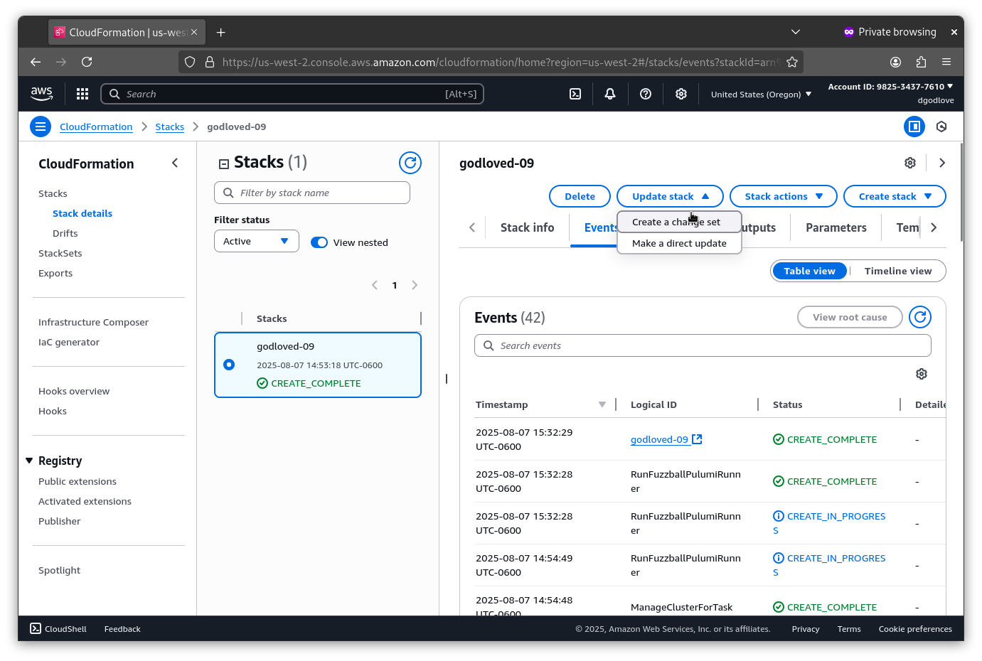Open the Parameters tab
This screenshot has height=661, width=982.
point(836,227)
